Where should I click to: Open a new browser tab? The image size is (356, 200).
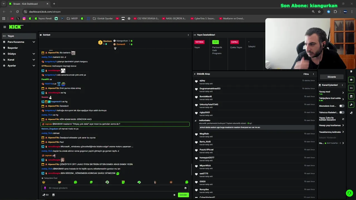(54, 4)
